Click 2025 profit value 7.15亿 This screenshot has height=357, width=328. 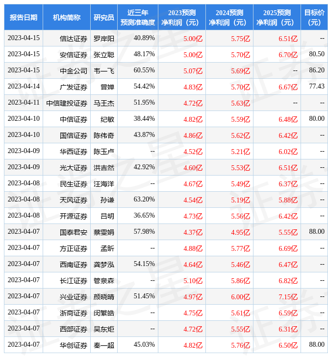288,297
